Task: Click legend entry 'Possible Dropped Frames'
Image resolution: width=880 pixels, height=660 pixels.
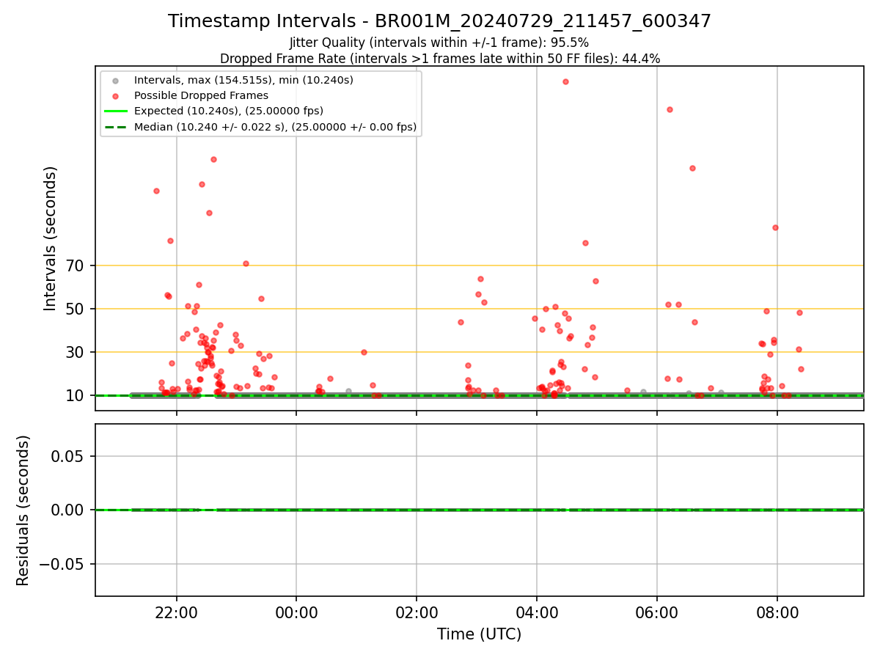Action: pos(201,95)
